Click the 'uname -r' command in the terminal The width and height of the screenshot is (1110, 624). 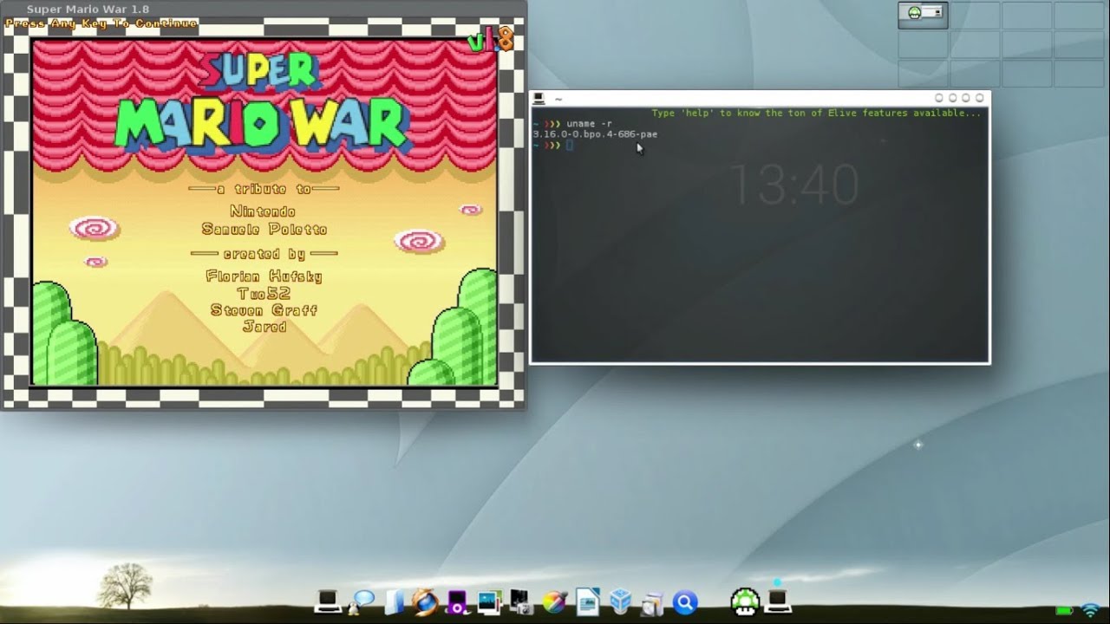click(x=589, y=124)
